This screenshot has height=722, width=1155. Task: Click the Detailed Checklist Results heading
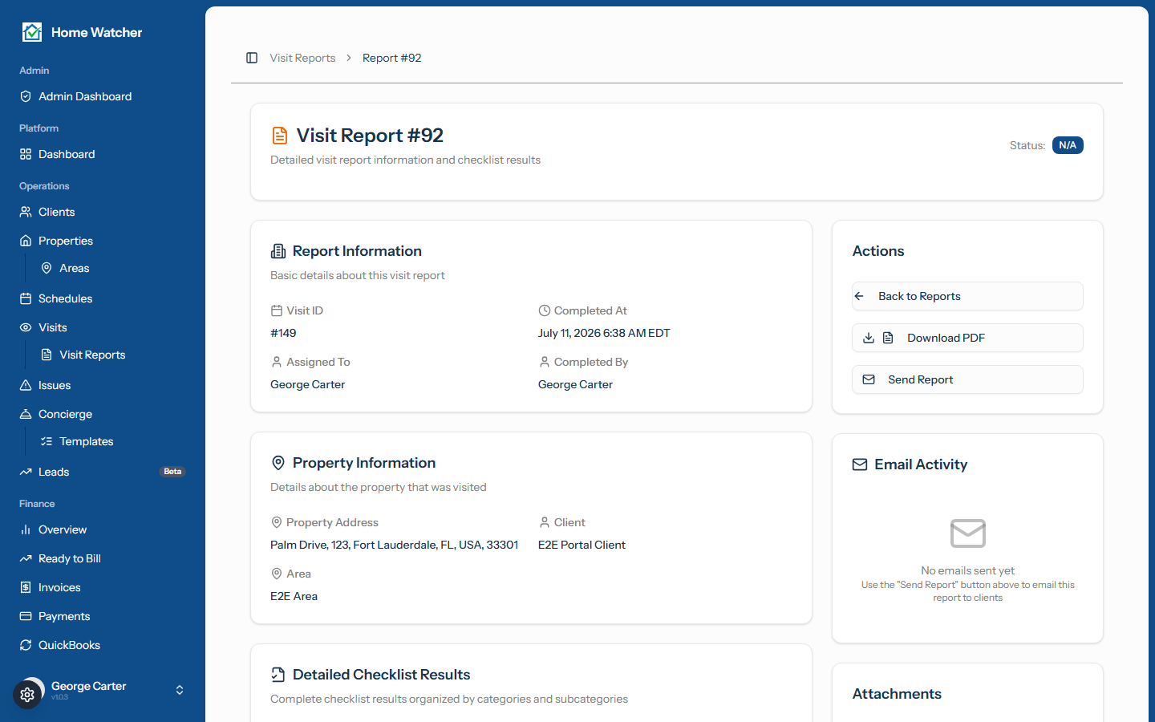click(381, 675)
